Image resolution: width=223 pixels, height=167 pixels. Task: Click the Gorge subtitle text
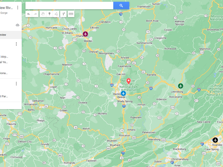pyautogui.click(x=4, y=13)
